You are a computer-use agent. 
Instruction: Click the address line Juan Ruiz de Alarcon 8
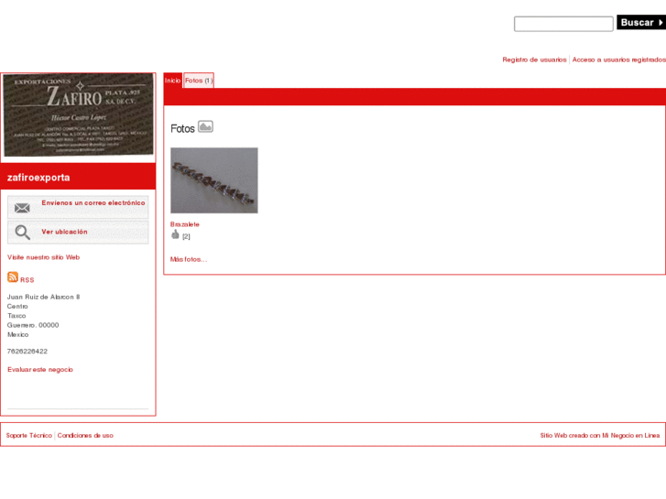(x=43, y=297)
